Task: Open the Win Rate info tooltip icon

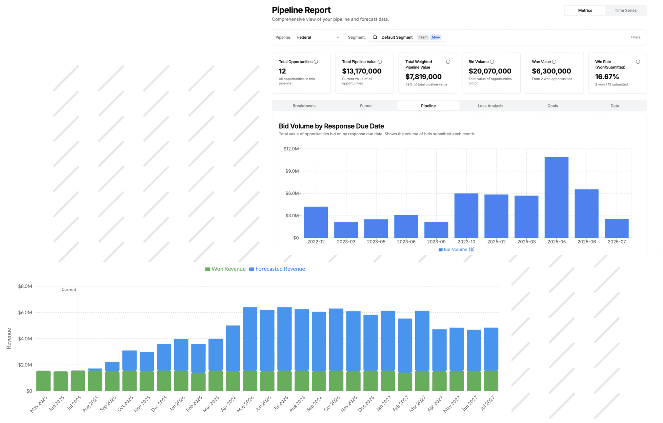Action: [x=638, y=62]
